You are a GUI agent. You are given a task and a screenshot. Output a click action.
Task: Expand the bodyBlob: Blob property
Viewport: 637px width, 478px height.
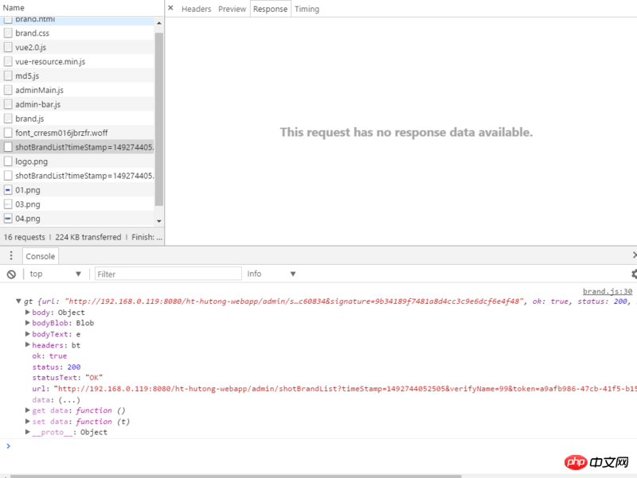click(x=27, y=323)
